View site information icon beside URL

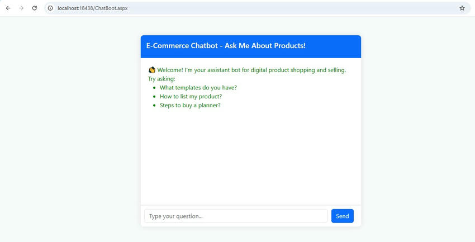50,8
